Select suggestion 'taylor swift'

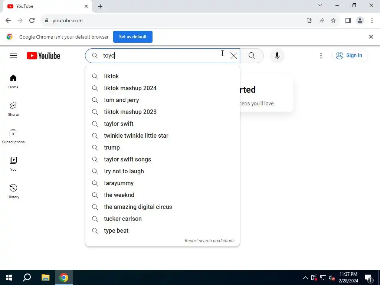click(163, 124)
